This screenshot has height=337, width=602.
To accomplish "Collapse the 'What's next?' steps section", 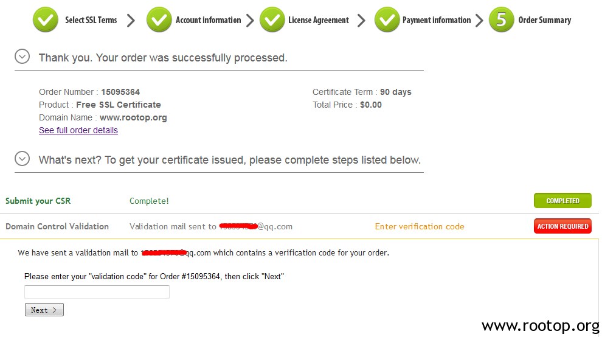I will 22,158.
